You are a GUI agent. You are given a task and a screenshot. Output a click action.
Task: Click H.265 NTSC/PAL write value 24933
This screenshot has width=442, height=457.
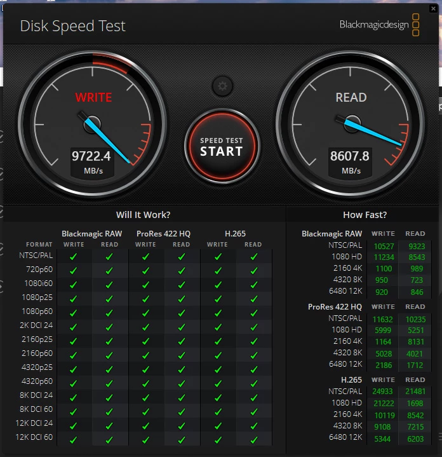tap(382, 392)
